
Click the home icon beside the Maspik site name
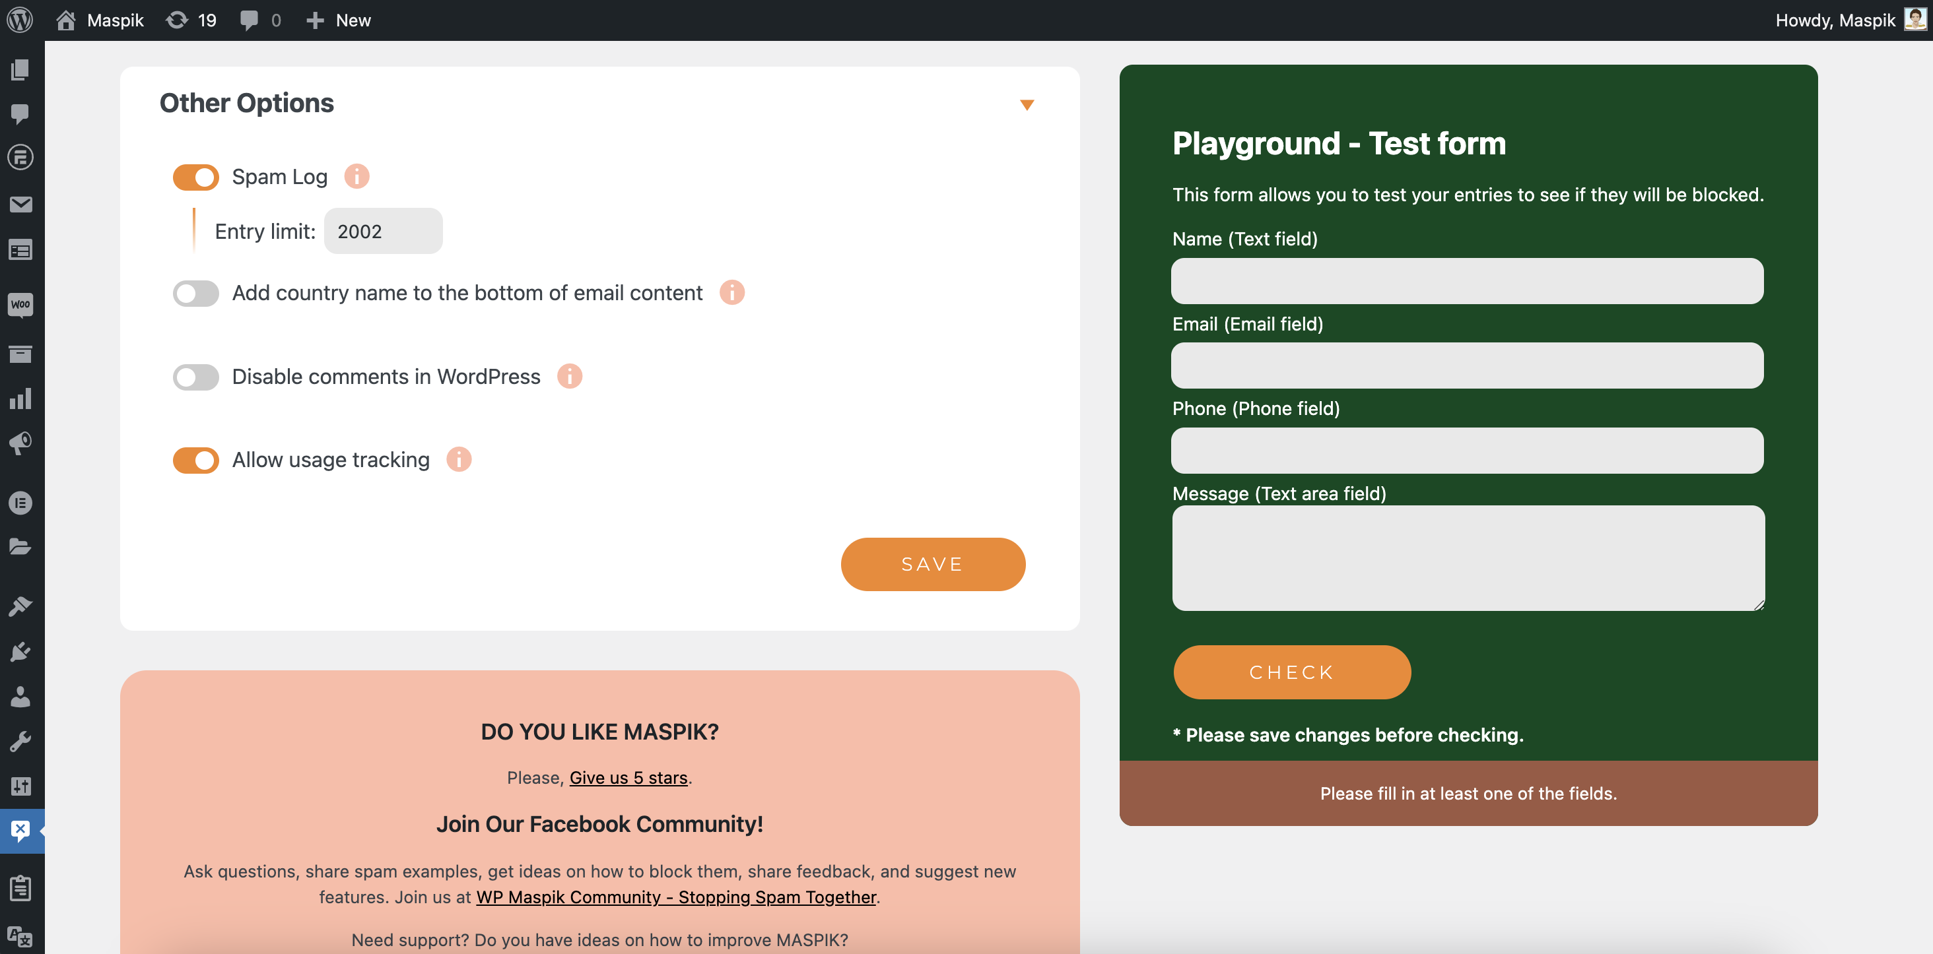[66, 20]
